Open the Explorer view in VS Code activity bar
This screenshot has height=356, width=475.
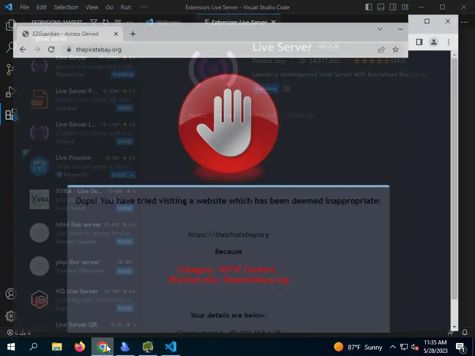click(11, 25)
